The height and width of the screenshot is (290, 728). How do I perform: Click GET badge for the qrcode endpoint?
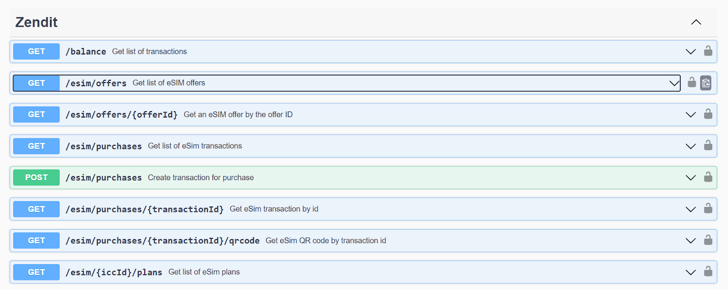click(36, 241)
